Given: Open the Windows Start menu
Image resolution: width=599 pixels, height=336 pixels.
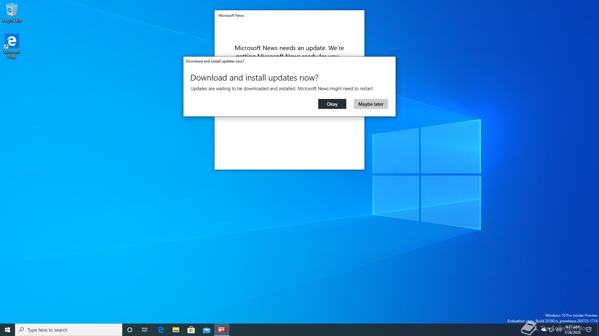Looking at the screenshot, I should tap(7, 330).
